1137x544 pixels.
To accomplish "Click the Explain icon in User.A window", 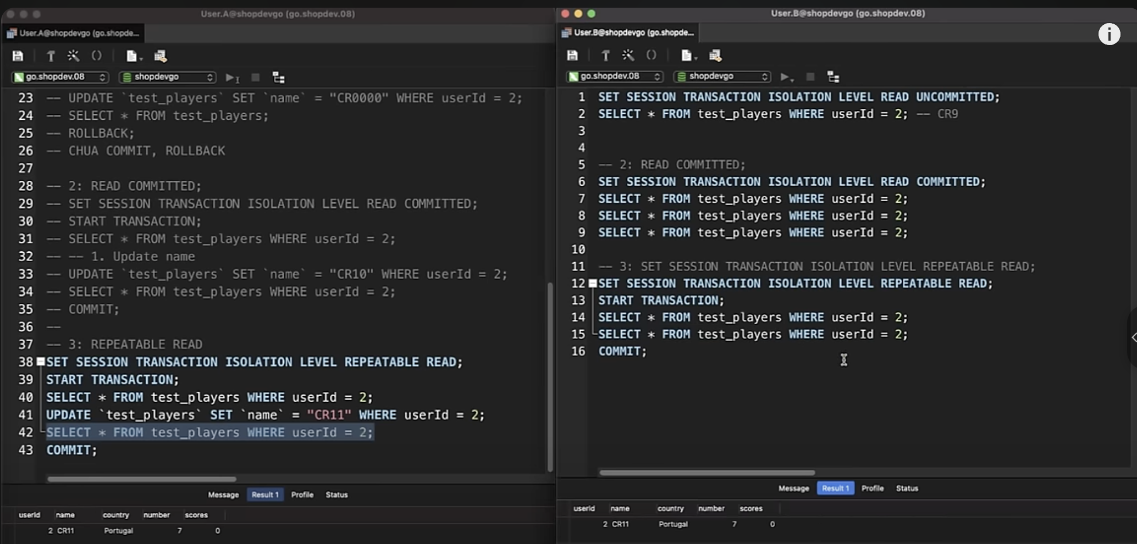I will click(279, 77).
